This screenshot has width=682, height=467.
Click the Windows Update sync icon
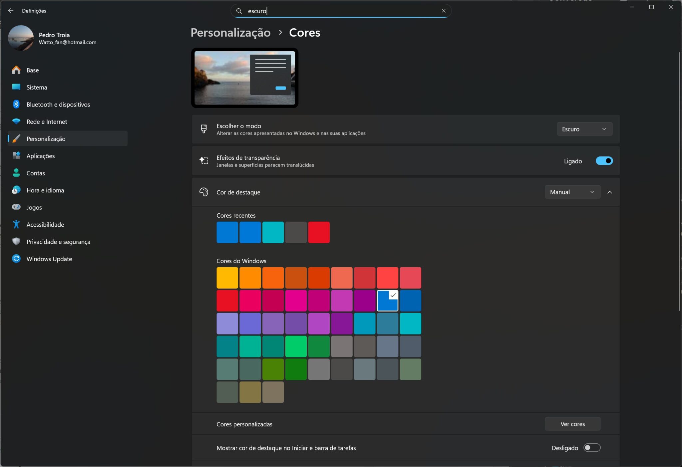coord(16,259)
